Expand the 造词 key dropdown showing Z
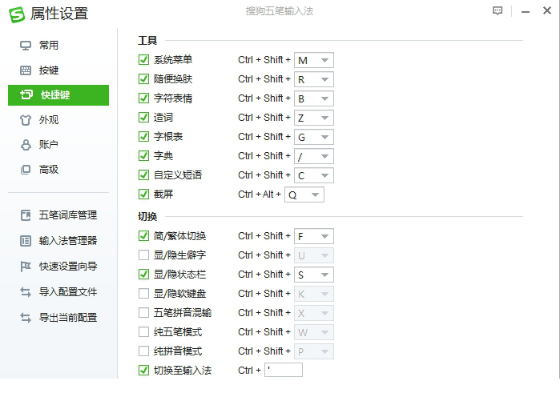Image resolution: width=560 pixels, height=393 pixels. [x=314, y=118]
